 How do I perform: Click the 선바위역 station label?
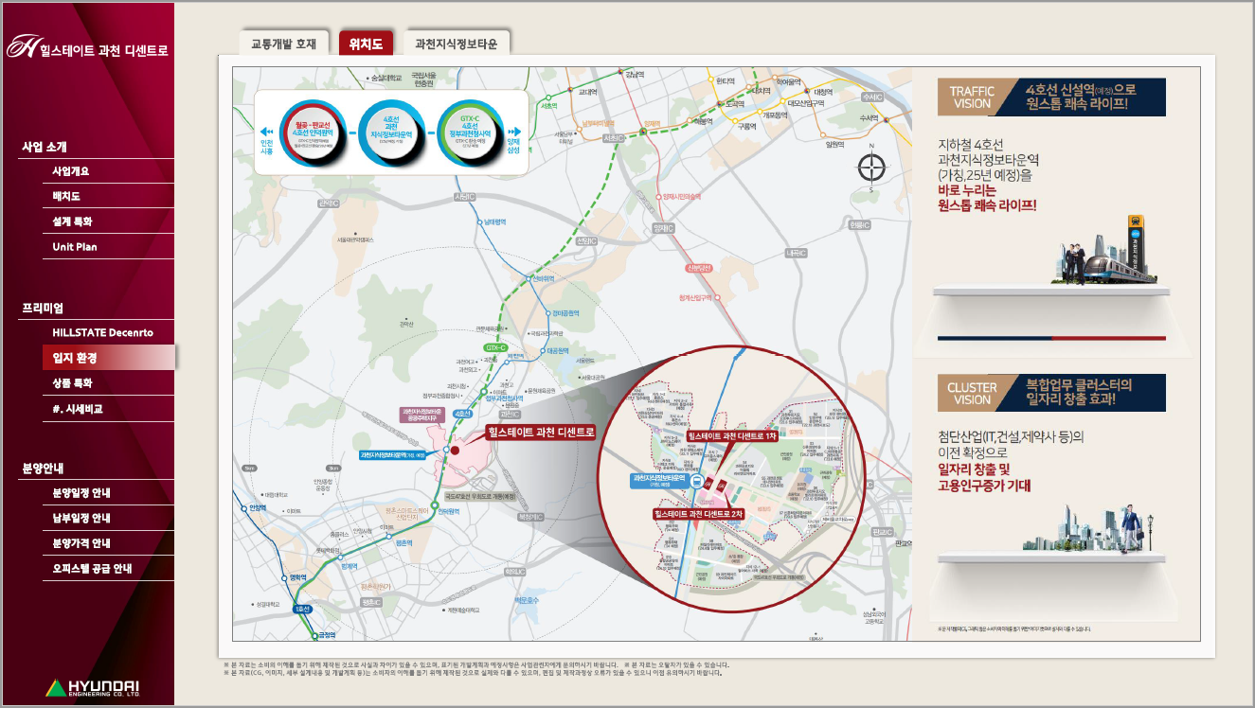pyautogui.click(x=543, y=279)
